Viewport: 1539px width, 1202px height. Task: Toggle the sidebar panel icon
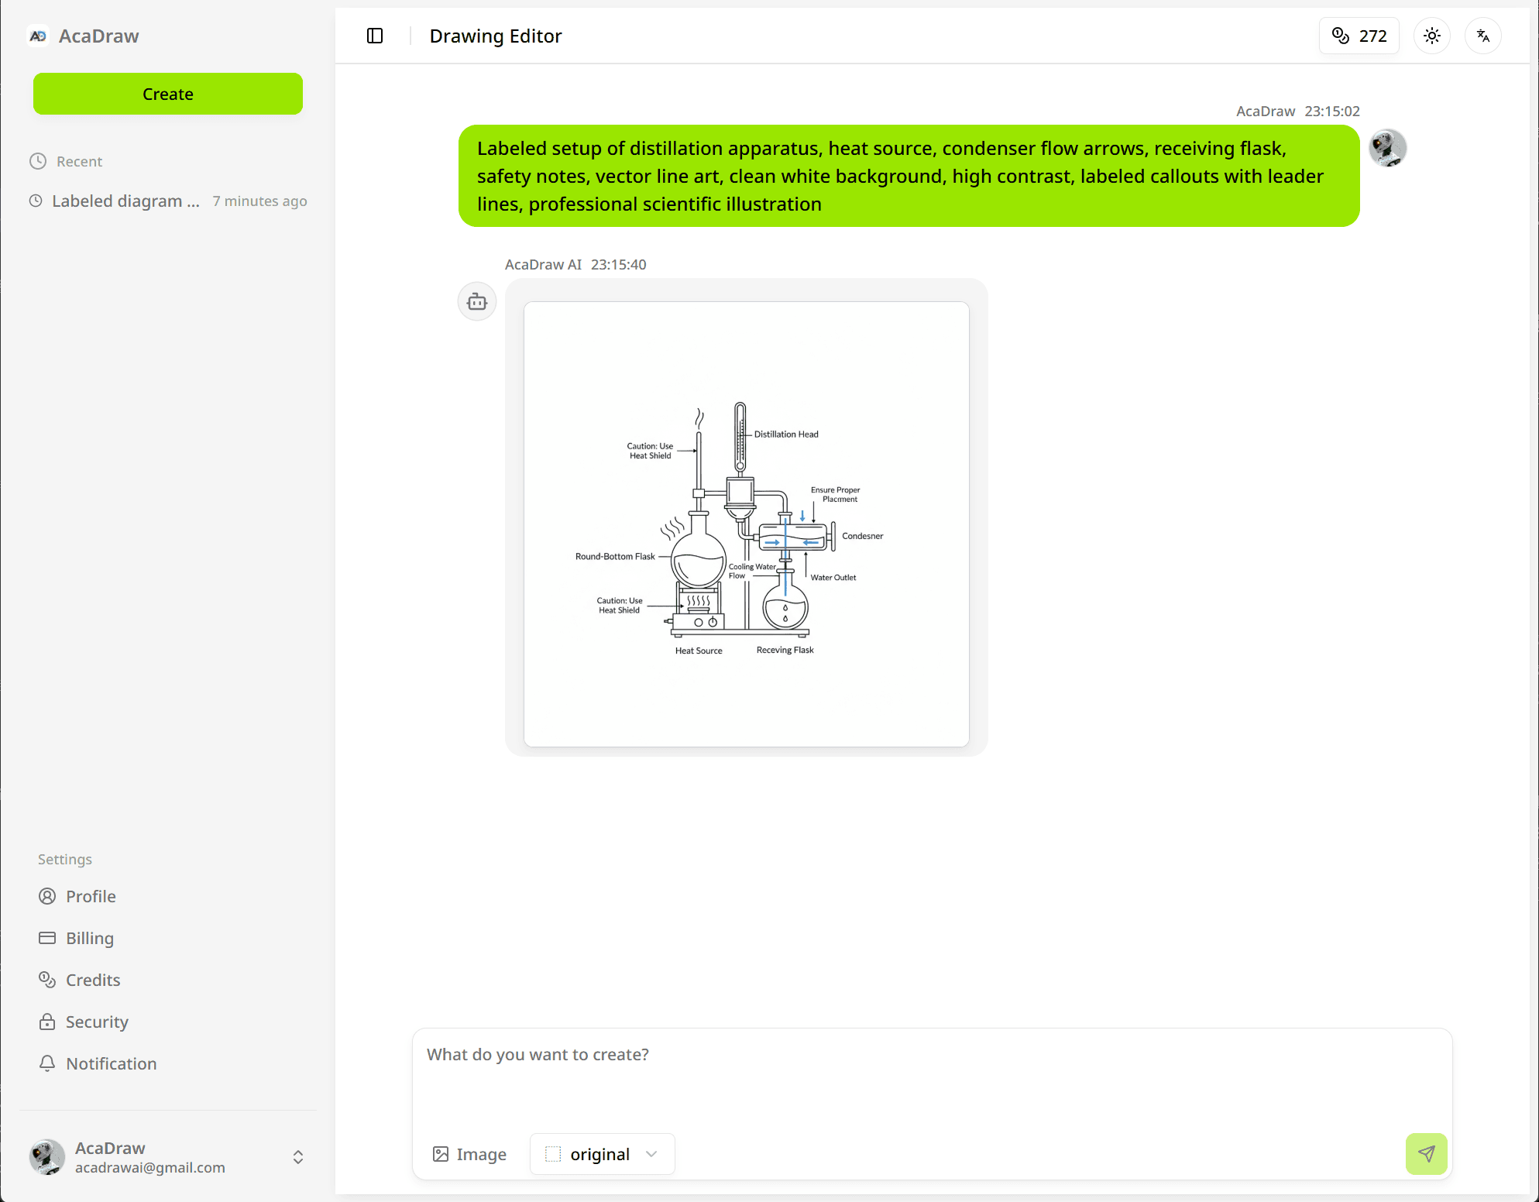[375, 36]
